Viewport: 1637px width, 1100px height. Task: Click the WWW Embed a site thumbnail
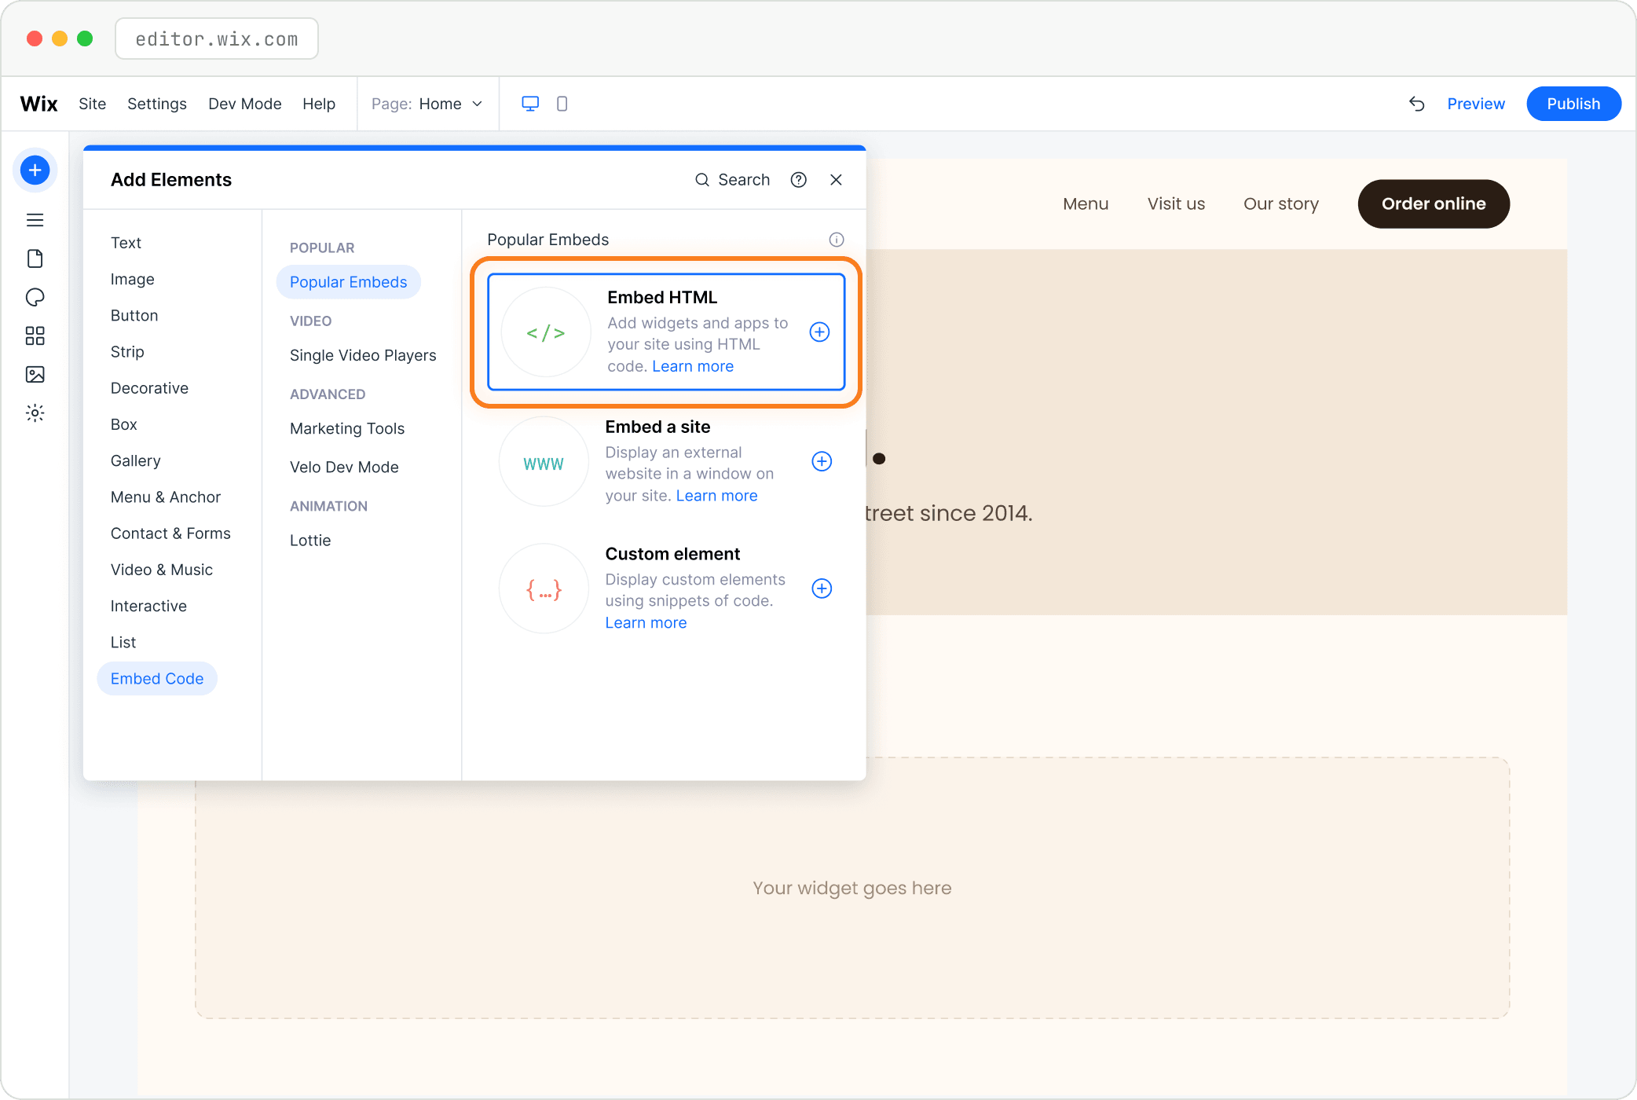[x=544, y=462]
